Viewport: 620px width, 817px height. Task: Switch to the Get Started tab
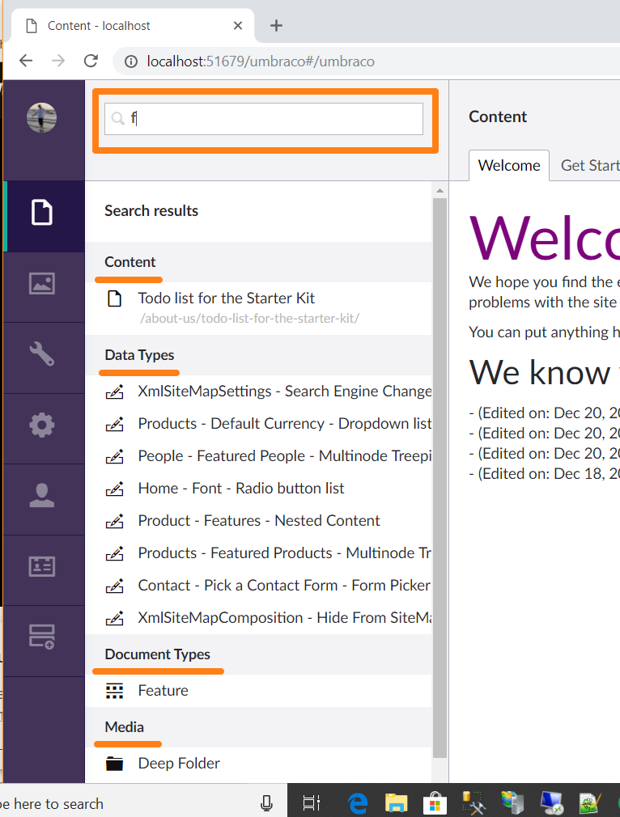point(589,165)
